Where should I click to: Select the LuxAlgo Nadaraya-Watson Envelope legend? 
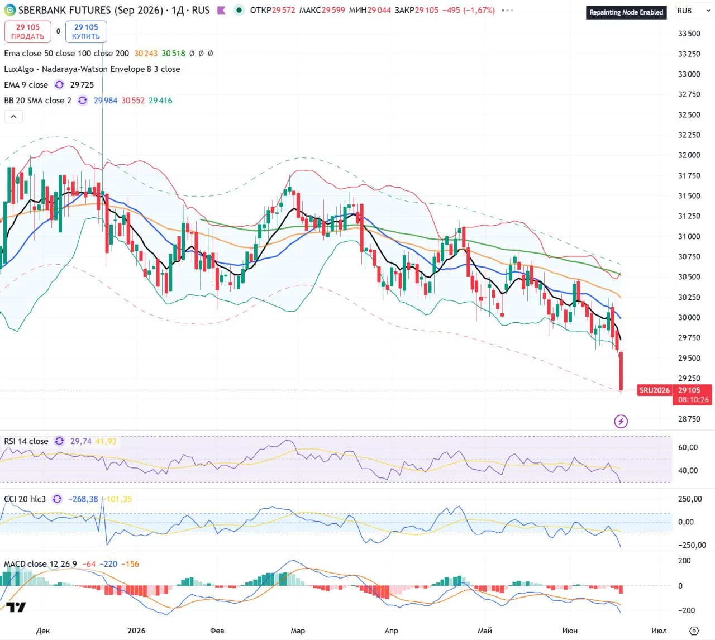pyautogui.click(x=92, y=69)
